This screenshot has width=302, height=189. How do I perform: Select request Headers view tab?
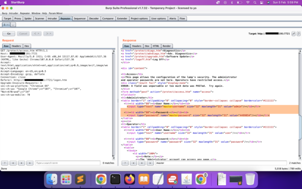coord(16,46)
